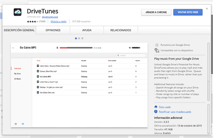Viewport: 213px width, 138px height.
Task: Switch to the Relacionados tab
Action: click(121, 30)
